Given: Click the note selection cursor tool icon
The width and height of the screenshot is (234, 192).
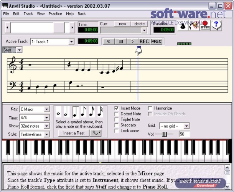Looking at the screenshot, I should click(194, 26).
